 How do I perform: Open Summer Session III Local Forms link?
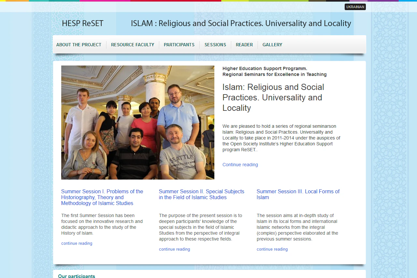point(298,194)
